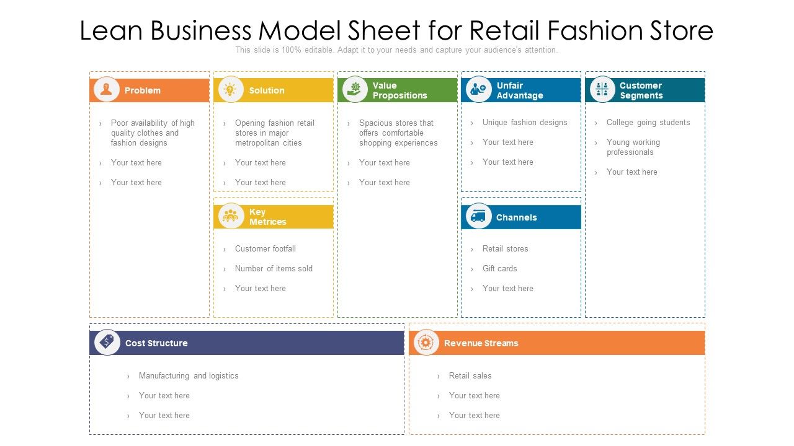Viewport: 794px width, 446px height.
Task: Click last 'Your text here' under Cost Structure
Action: pyautogui.click(x=164, y=416)
